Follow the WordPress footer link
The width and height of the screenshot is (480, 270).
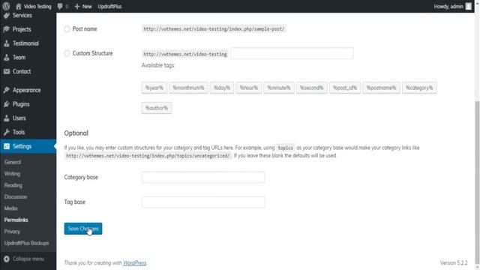click(134, 263)
